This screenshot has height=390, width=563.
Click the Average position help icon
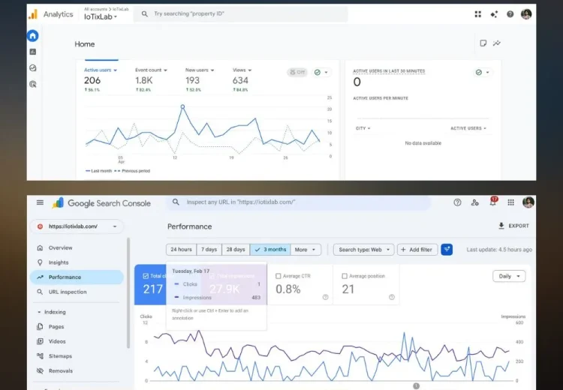392,297
